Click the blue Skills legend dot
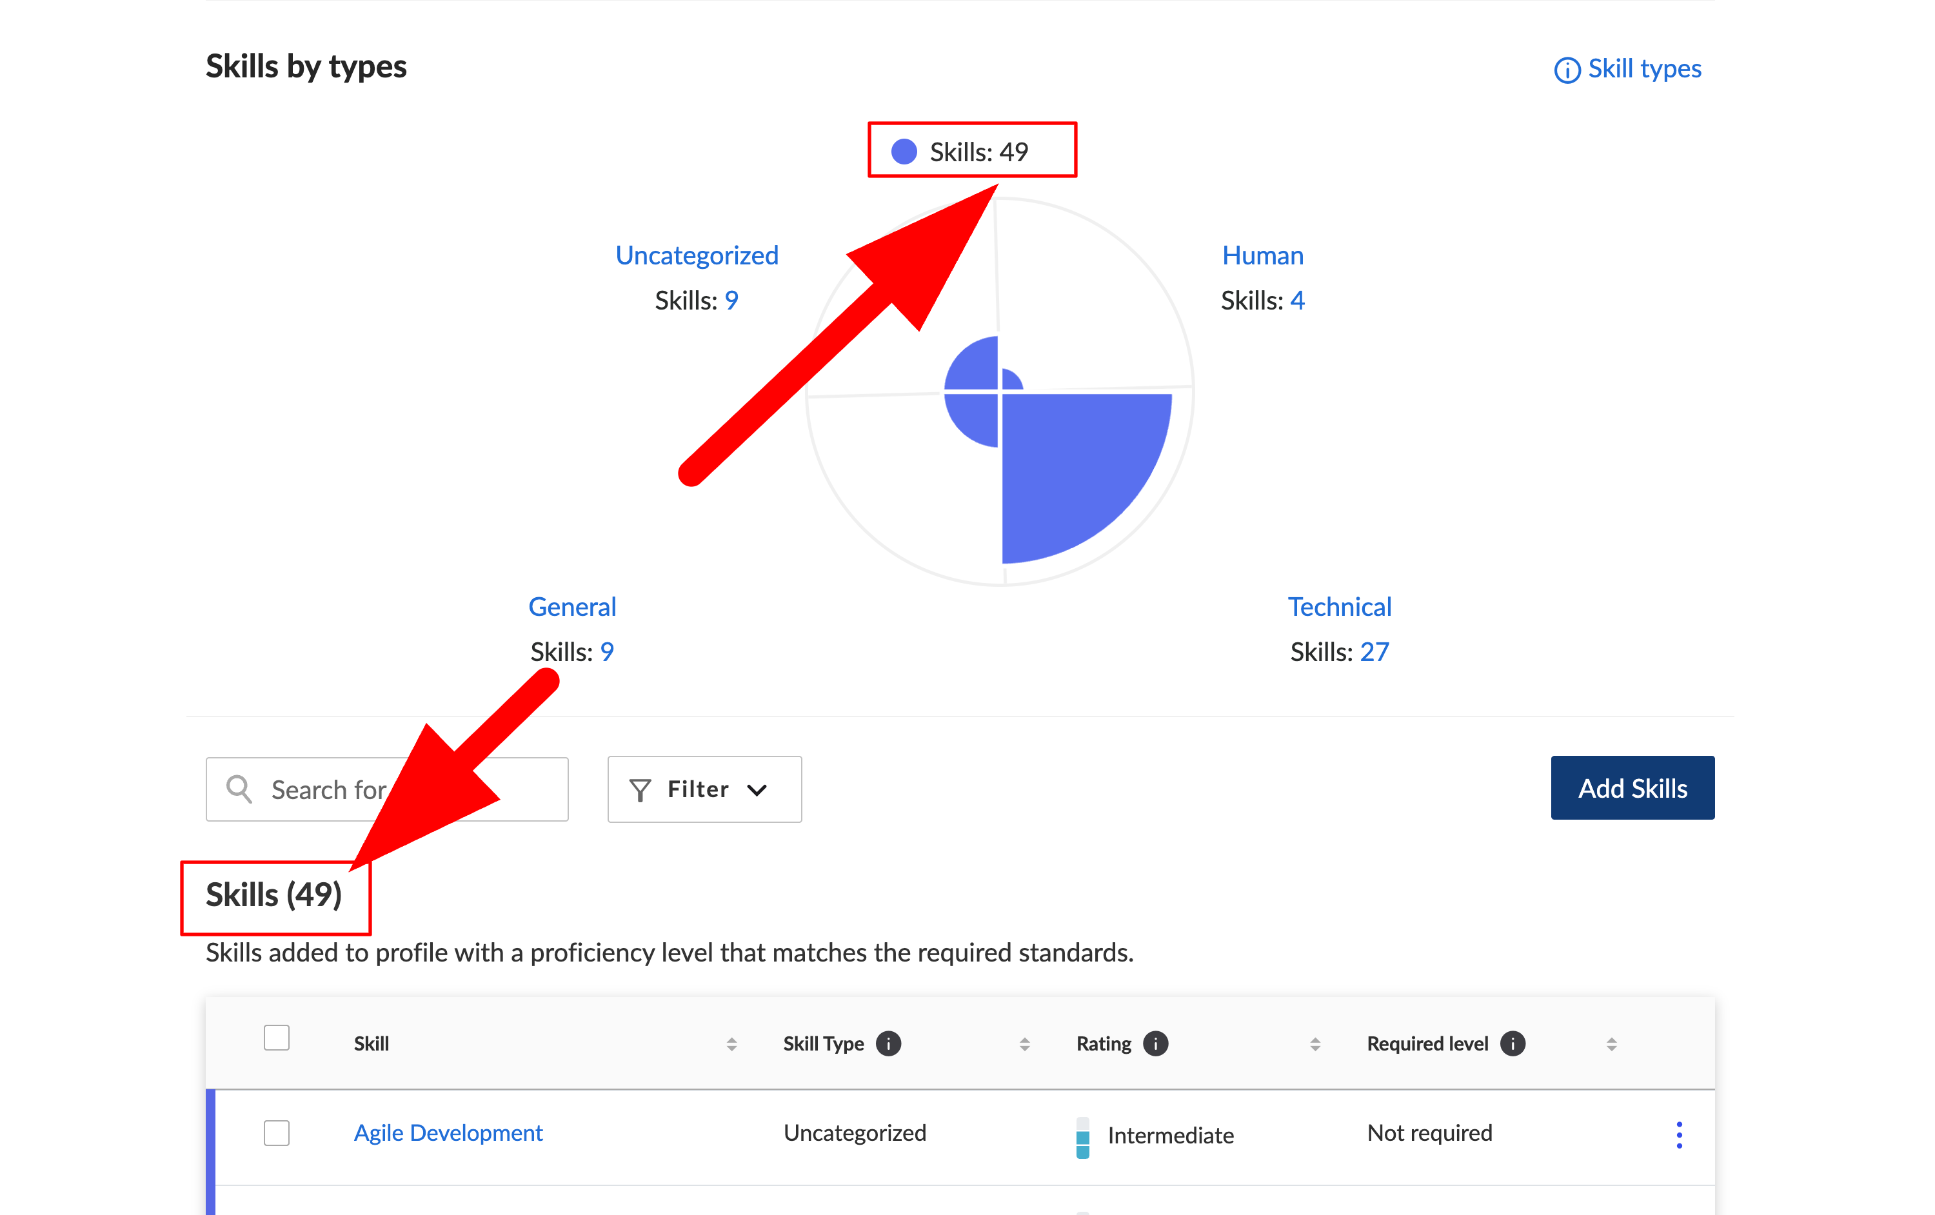This screenshot has height=1215, width=1935. (904, 151)
